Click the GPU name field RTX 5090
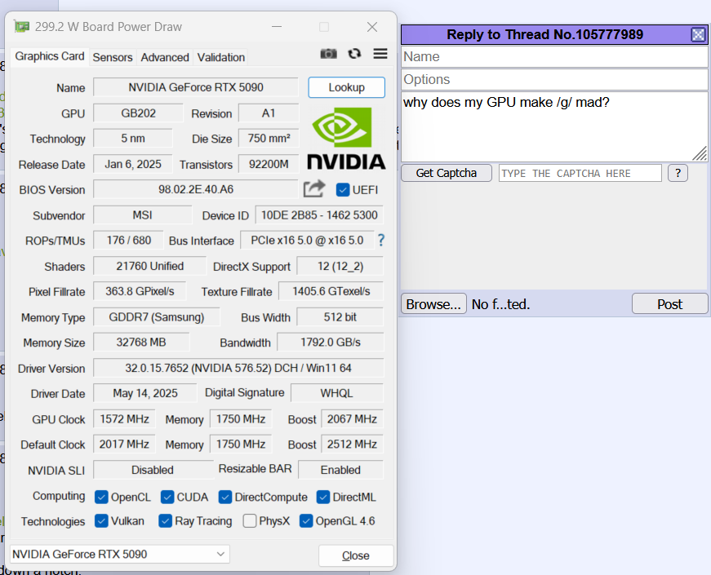Screen dimensions: 711x575 (196, 87)
